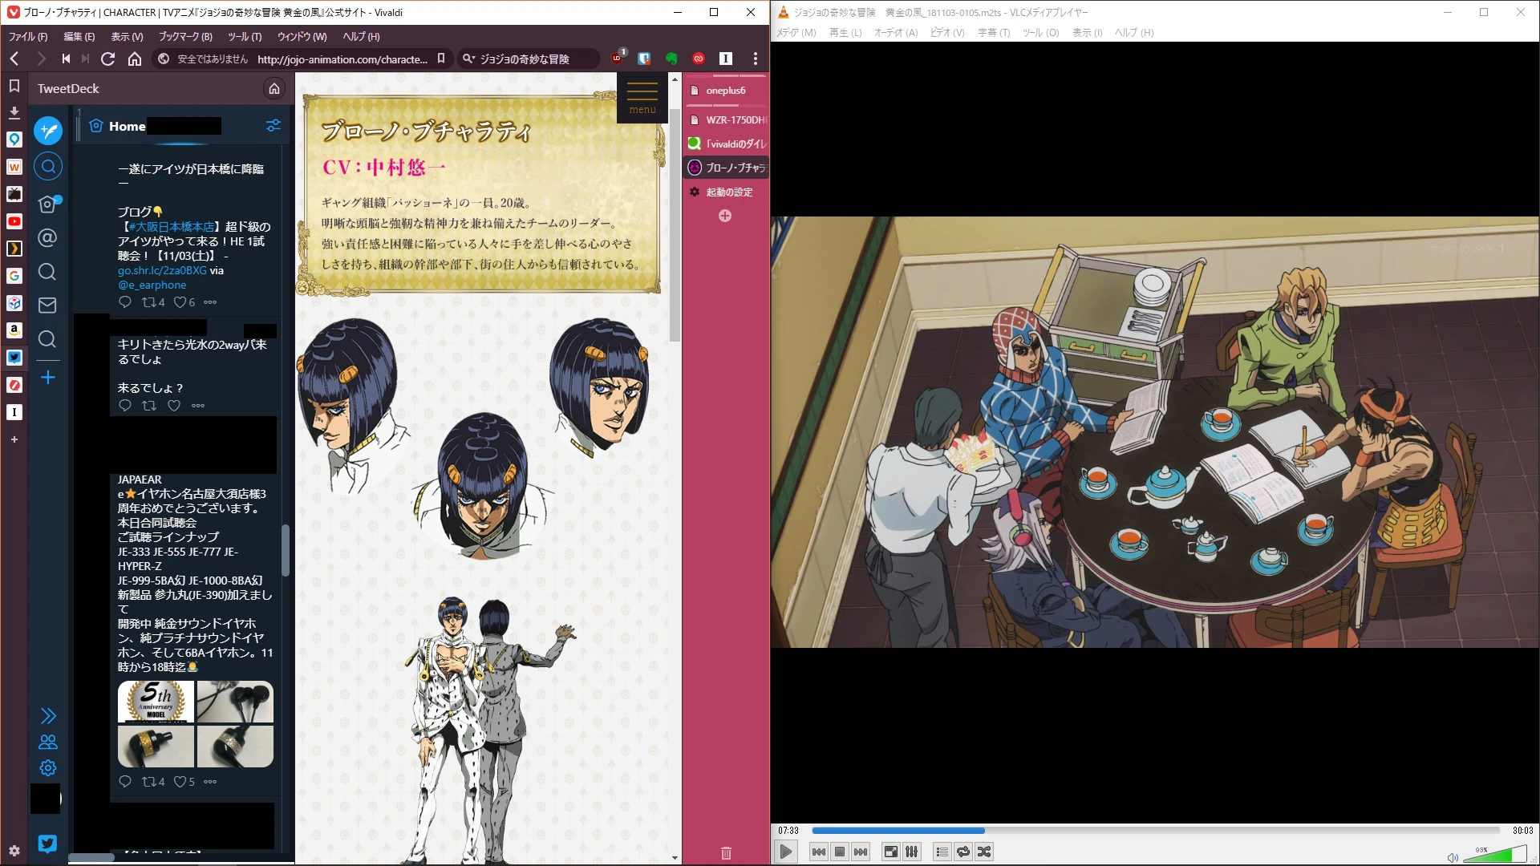
Task: Open TweetDeck Messages envelope column icon
Action: click(x=47, y=306)
